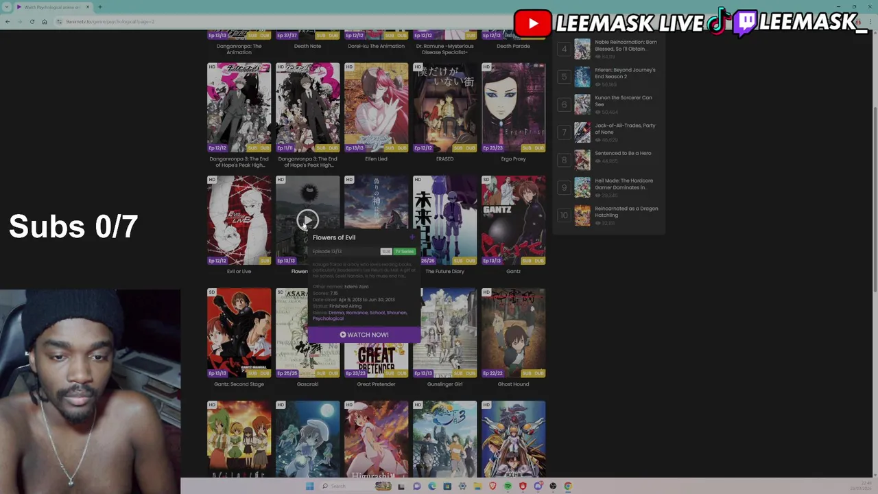The height and width of the screenshot is (494, 878).
Task: Open Google Chrome from the taskbar
Action: [568, 486]
